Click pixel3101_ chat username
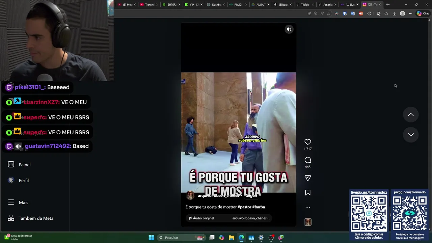Image resolution: width=432 pixels, height=243 pixels. point(30,87)
